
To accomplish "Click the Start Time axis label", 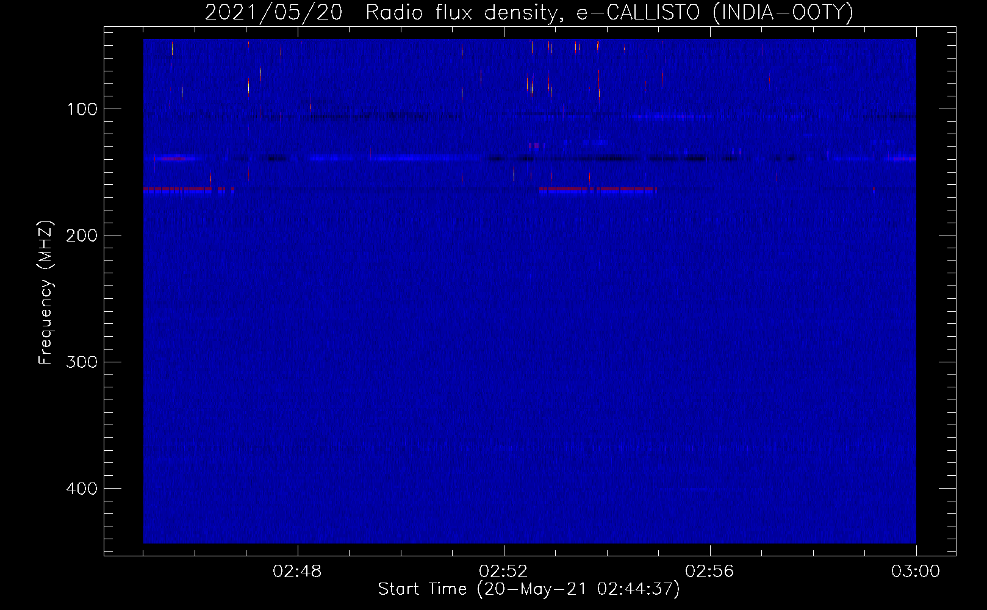I will tap(529, 589).
